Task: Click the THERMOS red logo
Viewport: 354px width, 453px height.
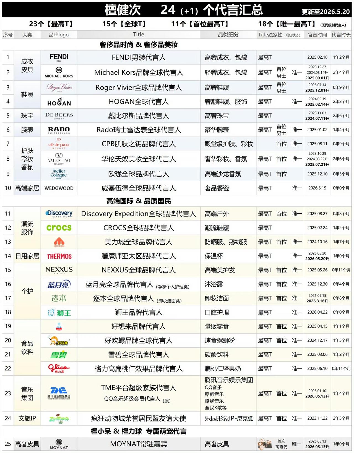Action: 59,256
